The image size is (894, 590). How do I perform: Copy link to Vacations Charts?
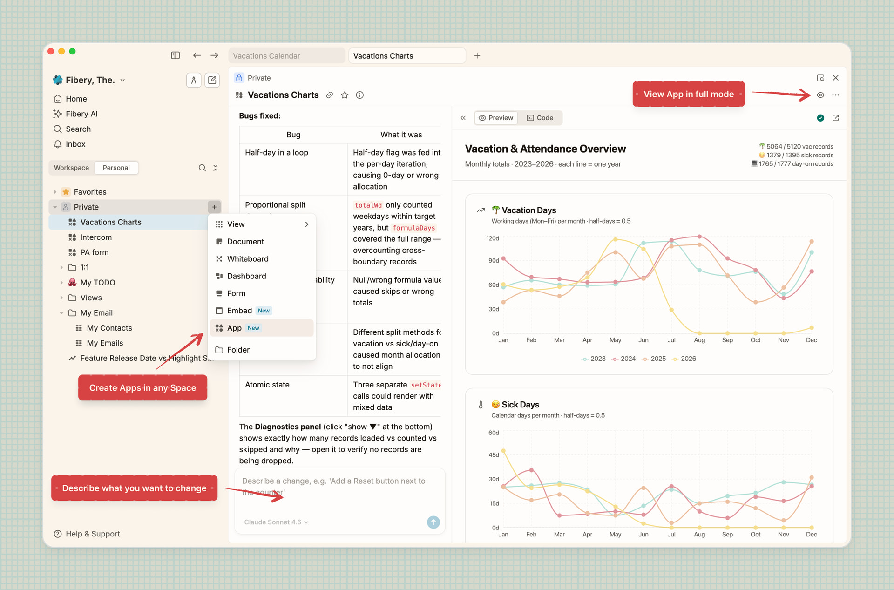330,95
